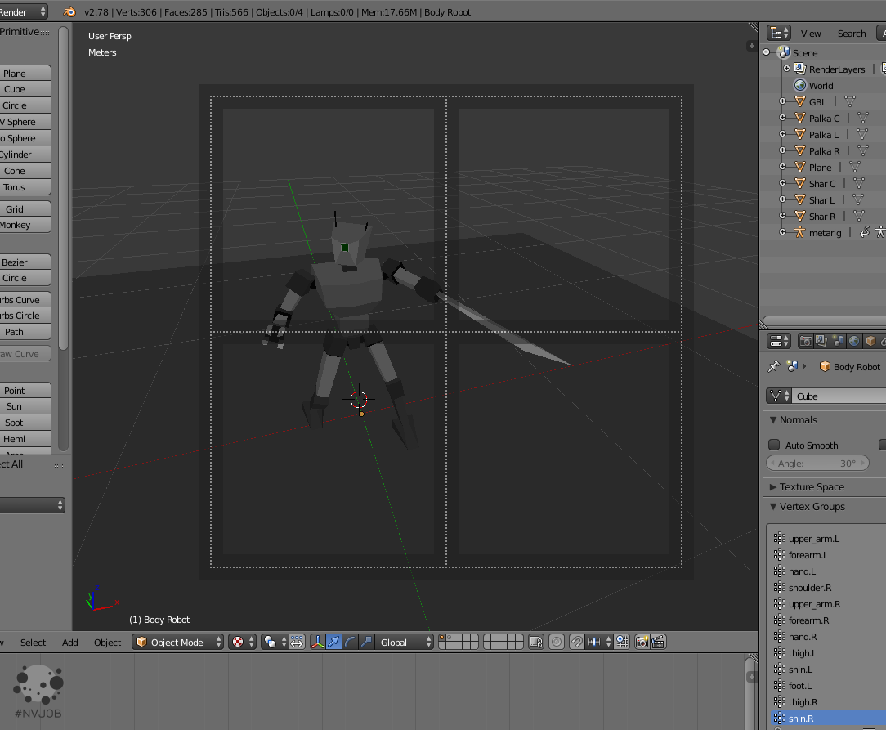
Task: Open the viewport shading selector
Action: (242, 642)
